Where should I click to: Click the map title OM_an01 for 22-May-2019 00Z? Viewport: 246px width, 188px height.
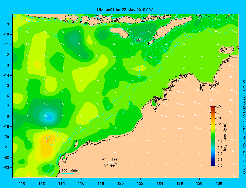coord(125,10)
